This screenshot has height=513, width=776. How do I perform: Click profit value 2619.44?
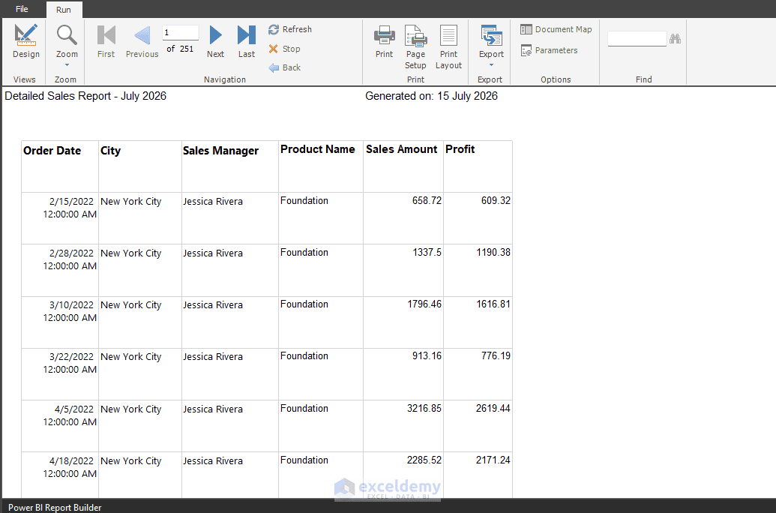click(493, 408)
